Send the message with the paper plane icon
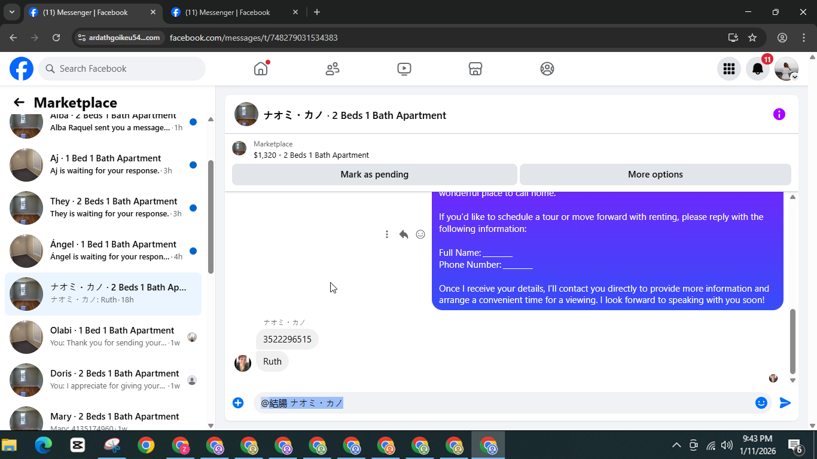The height and width of the screenshot is (459, 817). coord(785,403)
